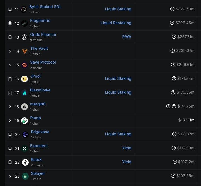Click the BlazeStake flame logo

(x=24, y=93)
